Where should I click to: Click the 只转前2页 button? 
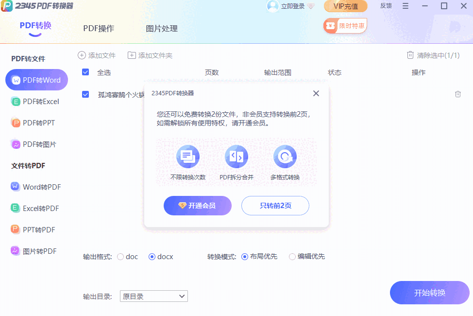(275, 206)
